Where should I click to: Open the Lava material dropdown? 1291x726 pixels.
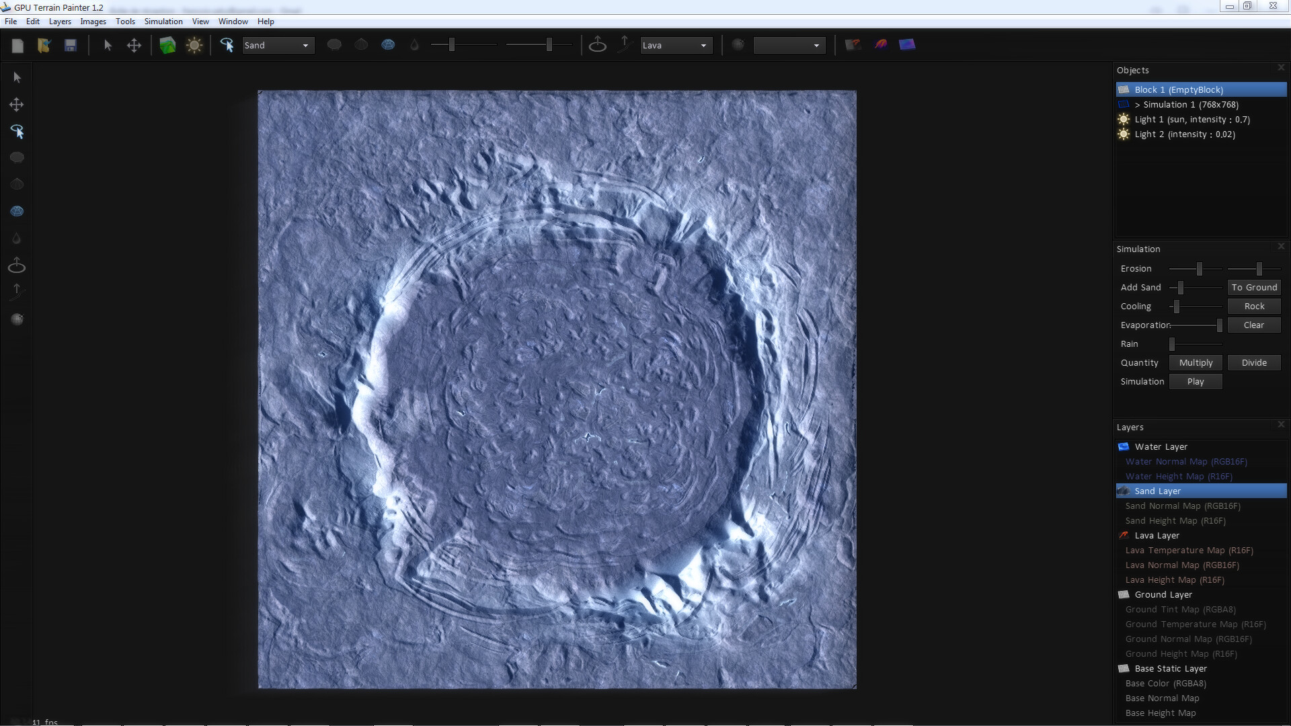click(x=675, y=45)
